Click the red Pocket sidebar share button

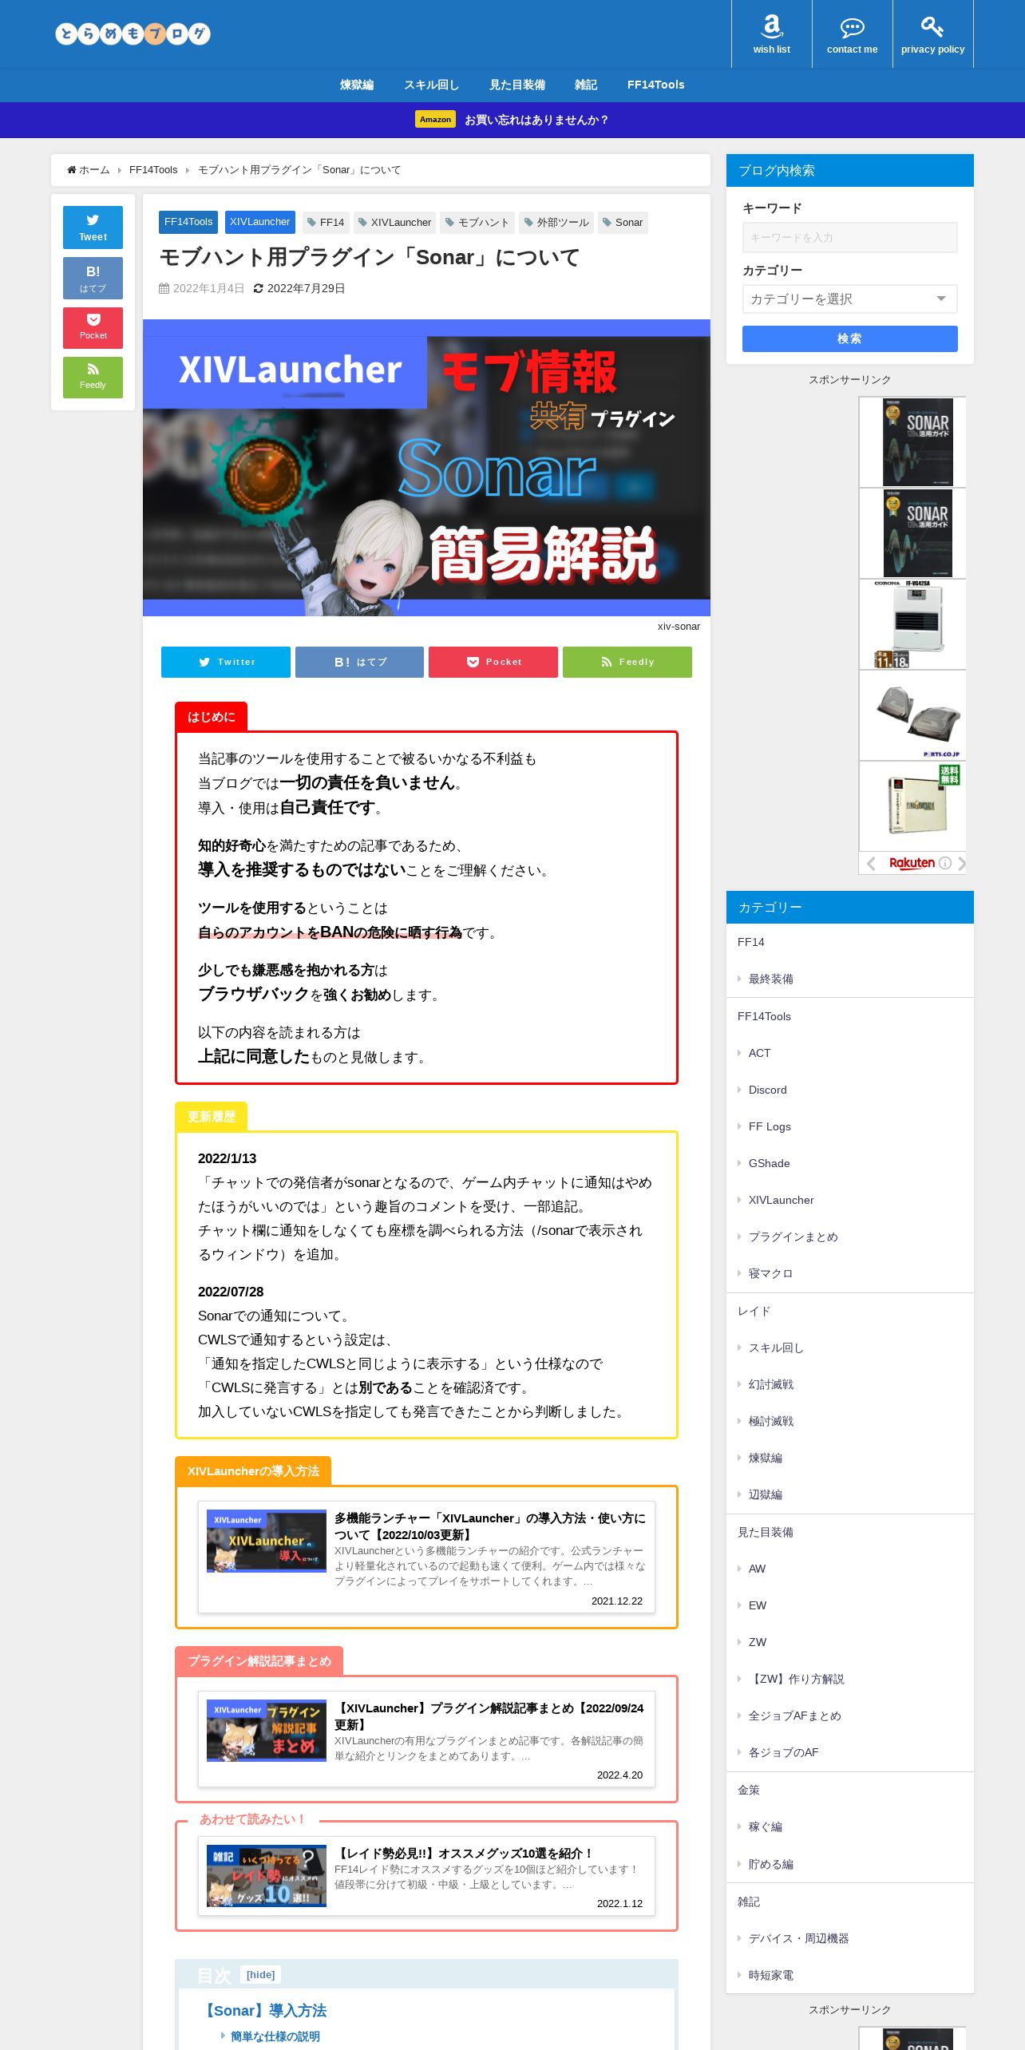point(93,327)
